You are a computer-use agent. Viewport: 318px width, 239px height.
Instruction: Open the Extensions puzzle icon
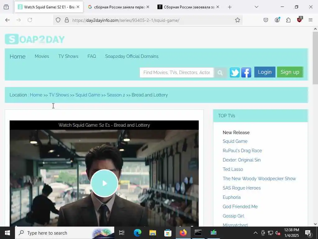288,20
